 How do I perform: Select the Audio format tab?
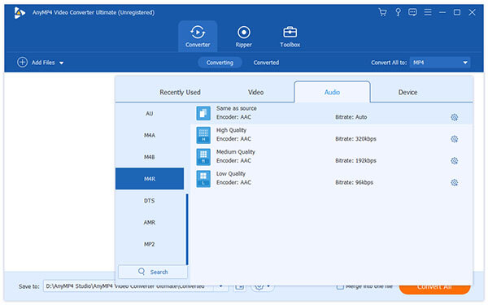332,92
